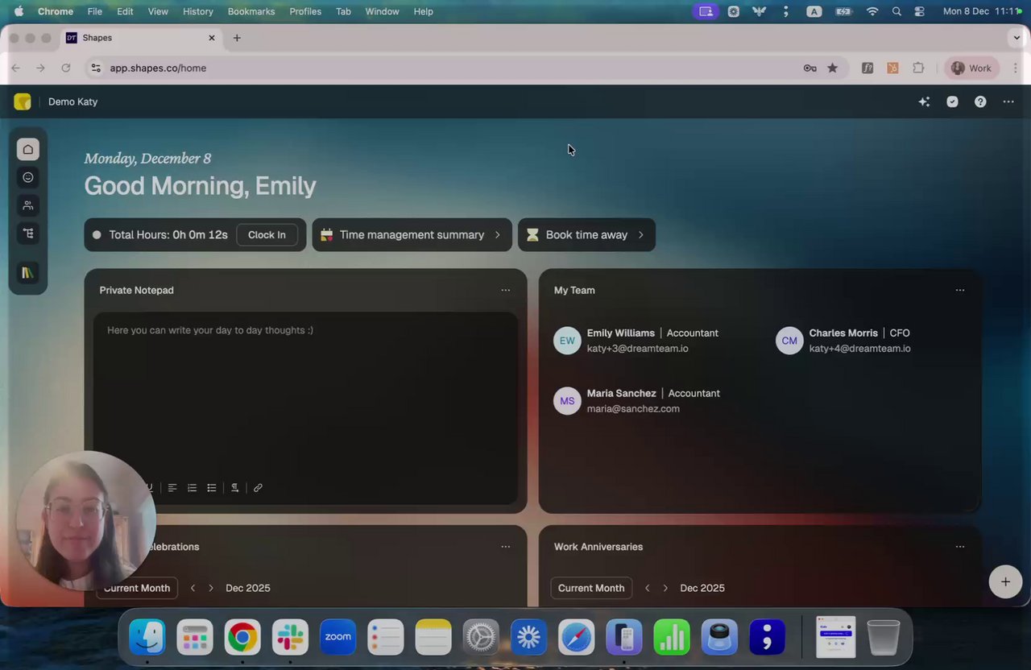Open the Home icon in the sidebar

pyautogui.click(x=28, y=149)
